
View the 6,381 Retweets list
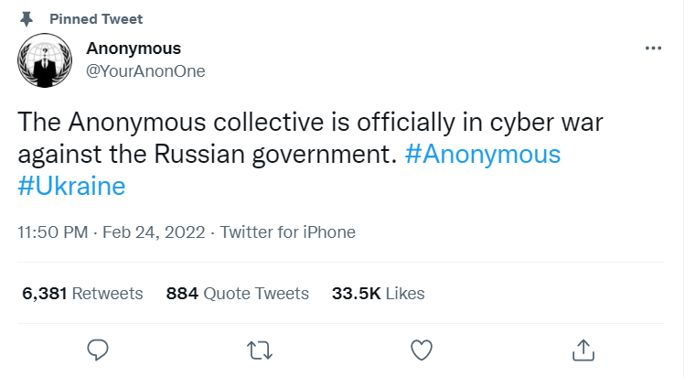coord(82,294)
